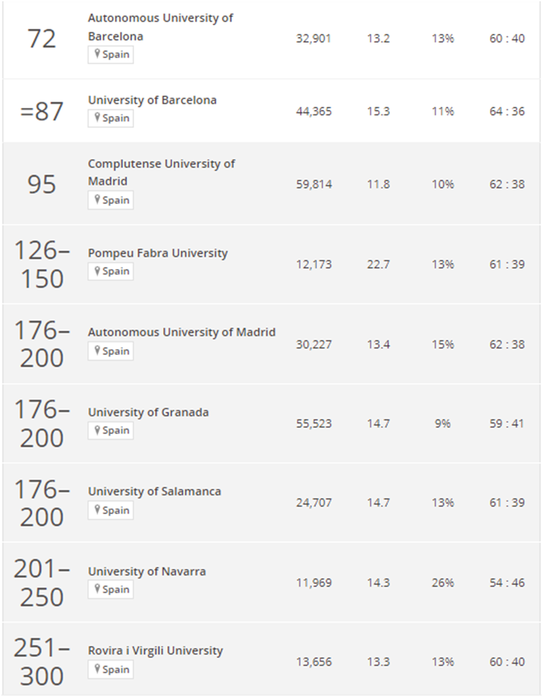Image resolution: width=543 pixels, height=700 pixels.
Task: Open the University of Navarra link
Action: click(147, 571)
